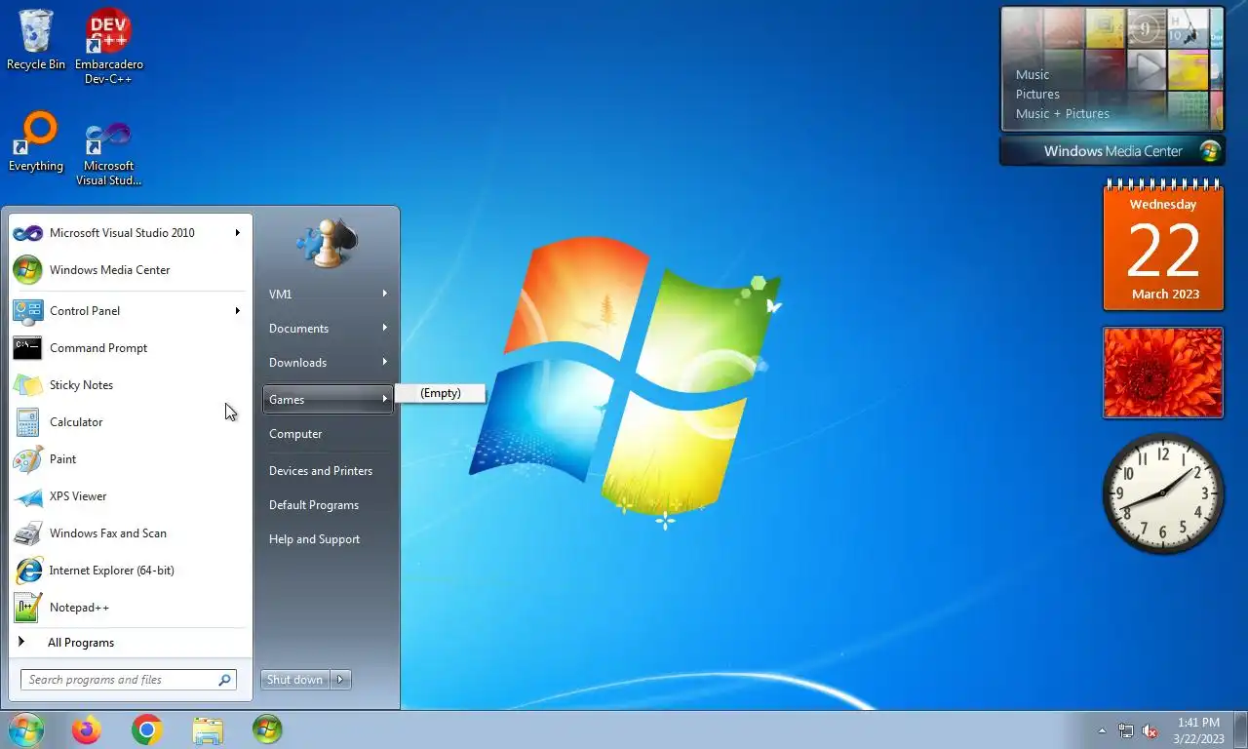Click the Shut down button
Viewport: 1248px width, 749px height.
(x=295, y=680)
